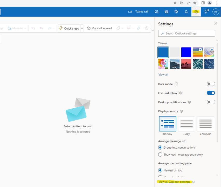The image size is (221, 187).
Task: Select Show each message separately
Action: (160, 154)
